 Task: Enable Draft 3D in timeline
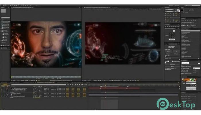(73, 85)
